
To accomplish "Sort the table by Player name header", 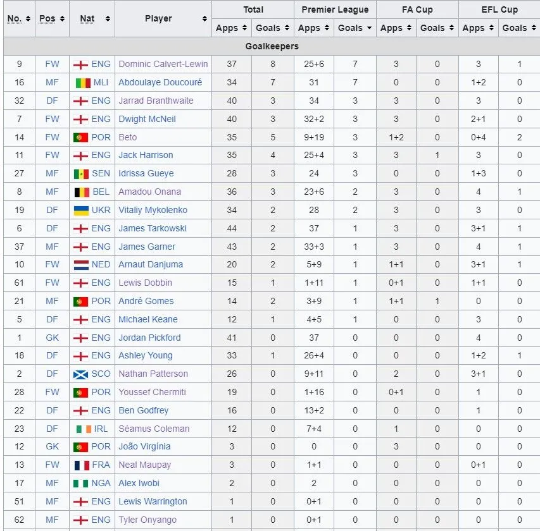I will pos(163,18).
